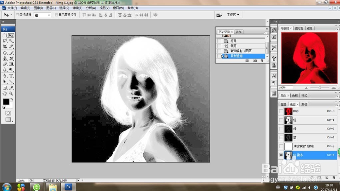Show the RGB channel visibility
The width and height of the screenshot is (340, 191).
pos(281,111)
